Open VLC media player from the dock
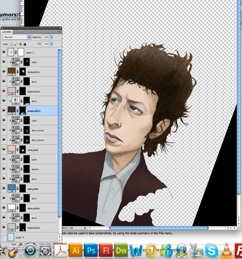 pos(226,251)
